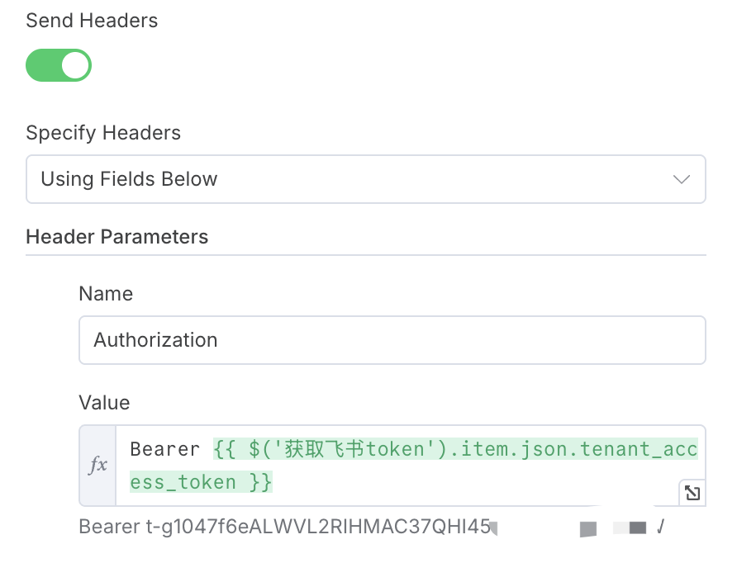Click 'ess_token }}' on the expression's second line

click(201, 481)
